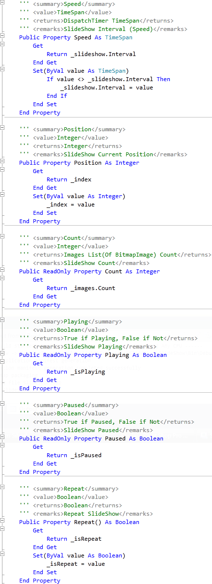Collapse the Get block returning _isPlaying
This screenshot has width=212, height=584.
pyautogui.click(x=2, y=361)
